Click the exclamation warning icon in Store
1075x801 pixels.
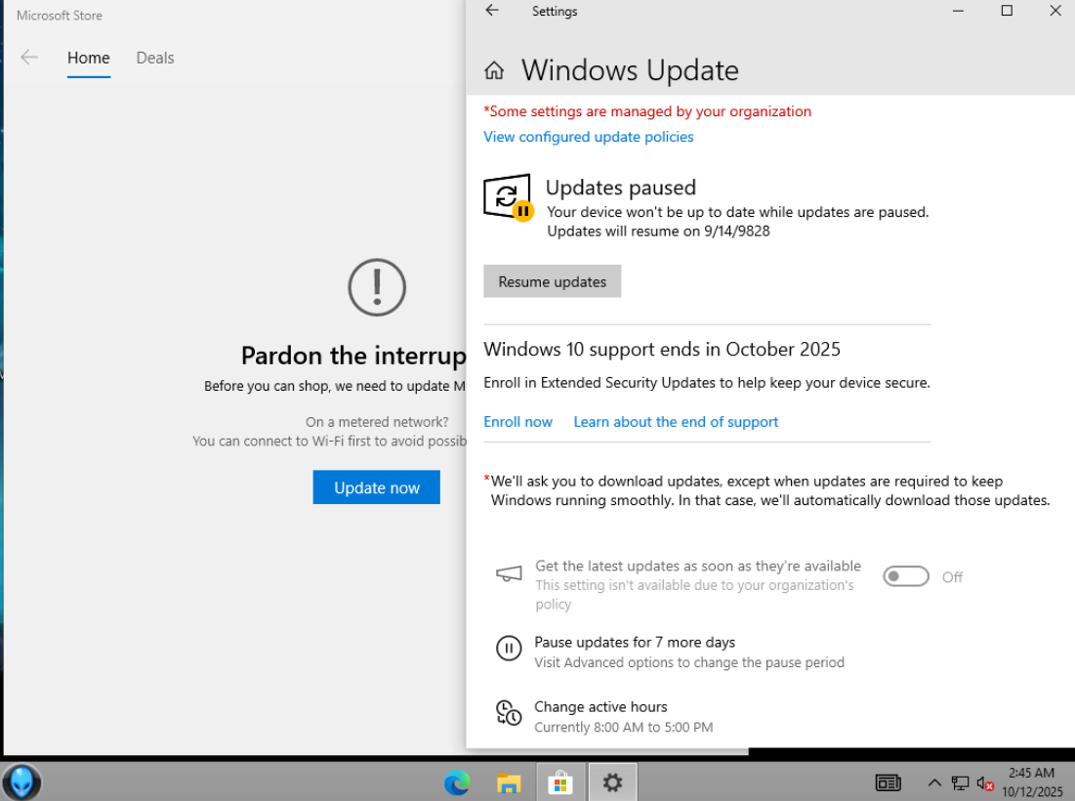(x=376, y=287)
